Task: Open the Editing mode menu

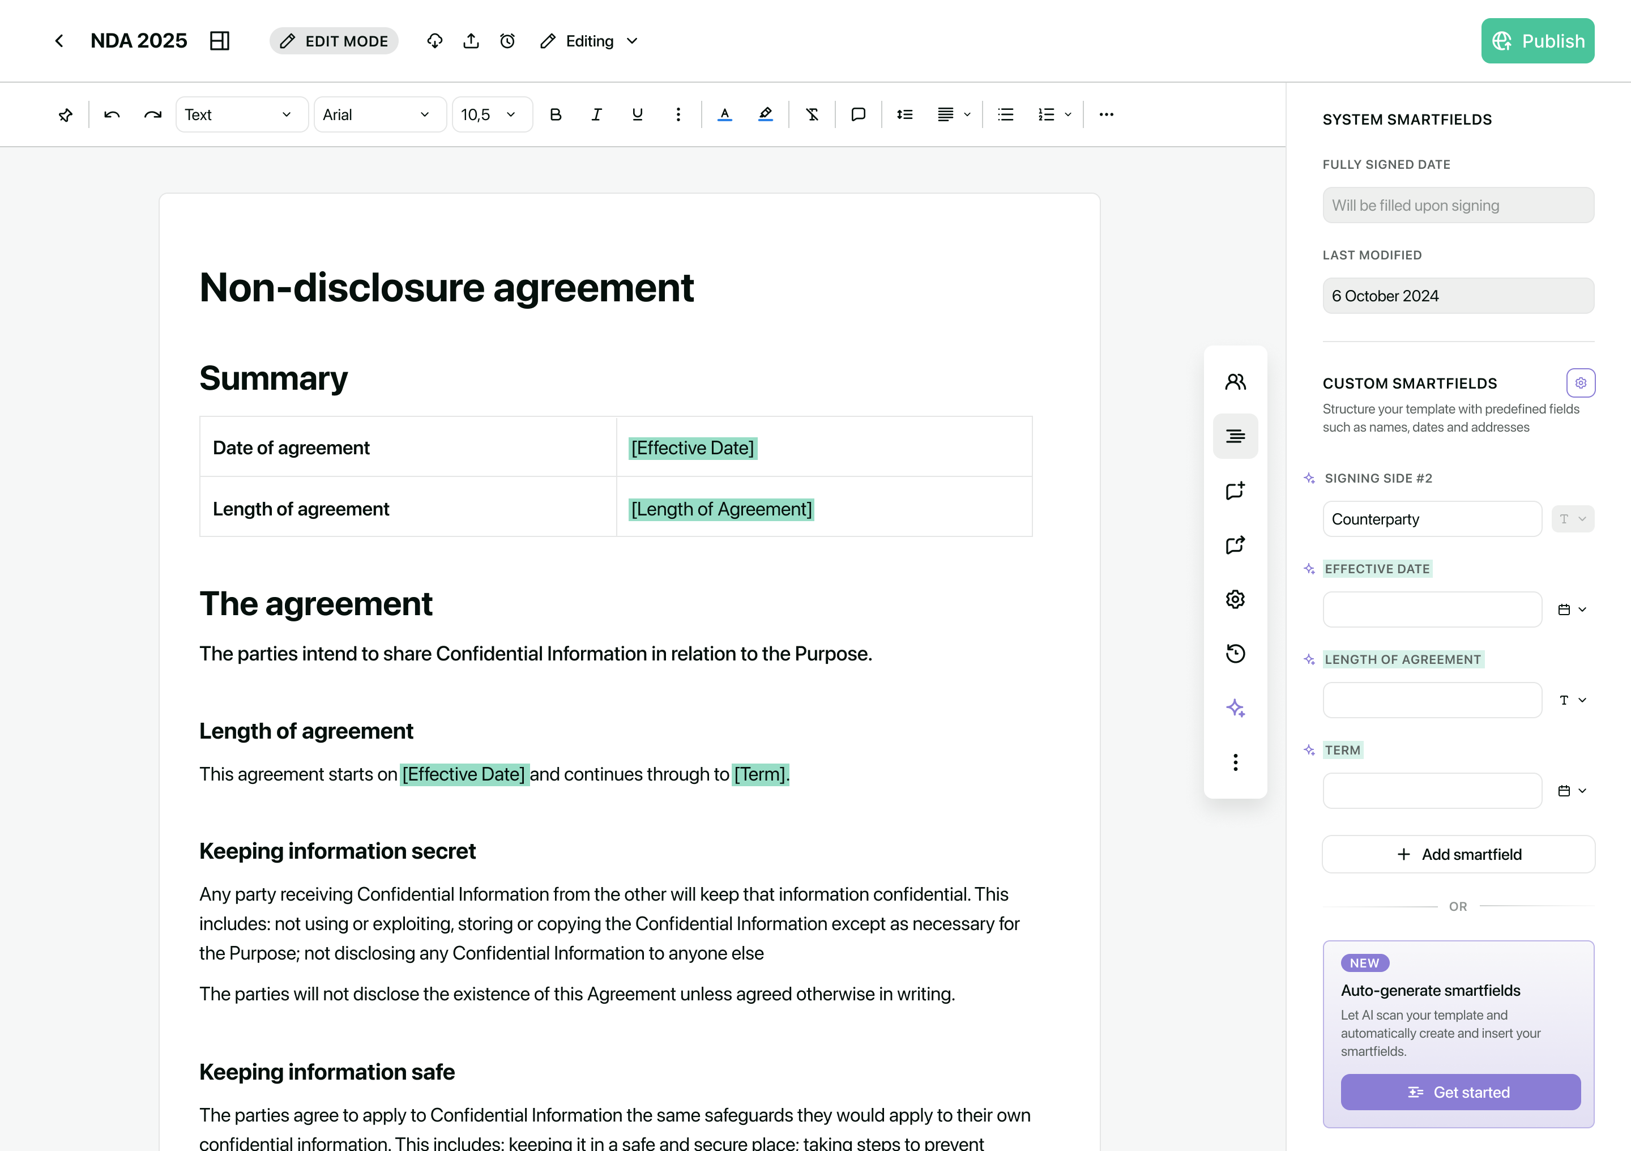Action: [x=590, y=41]
